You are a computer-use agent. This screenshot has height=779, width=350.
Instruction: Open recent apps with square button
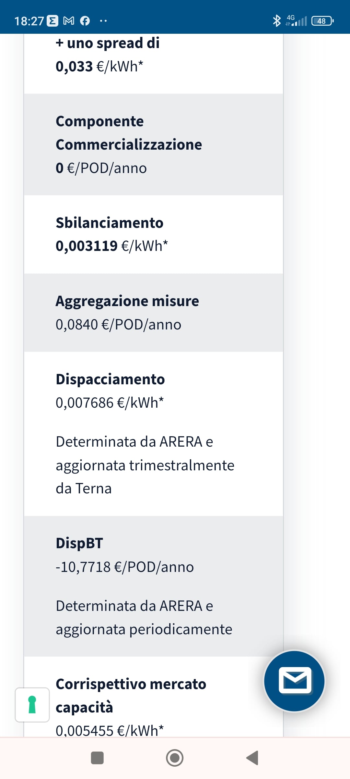tap(97, 758)
